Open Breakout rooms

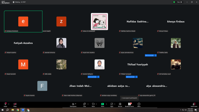coord(129,105)
